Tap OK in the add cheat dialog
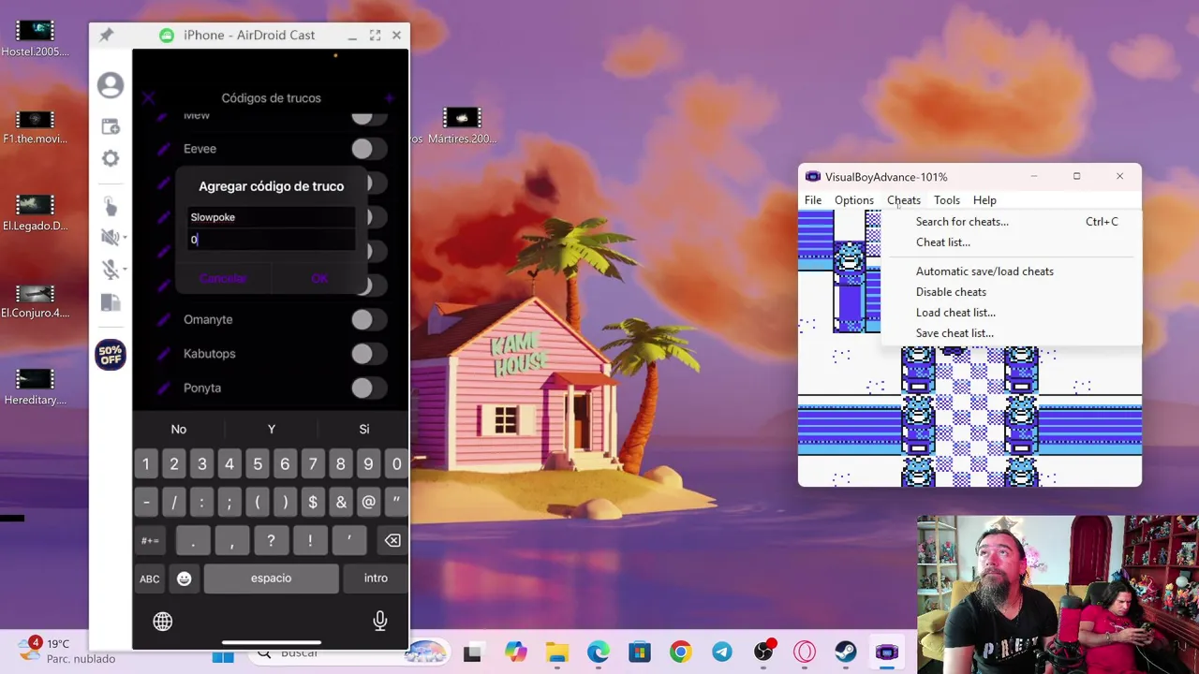 [x=319, y=278]
